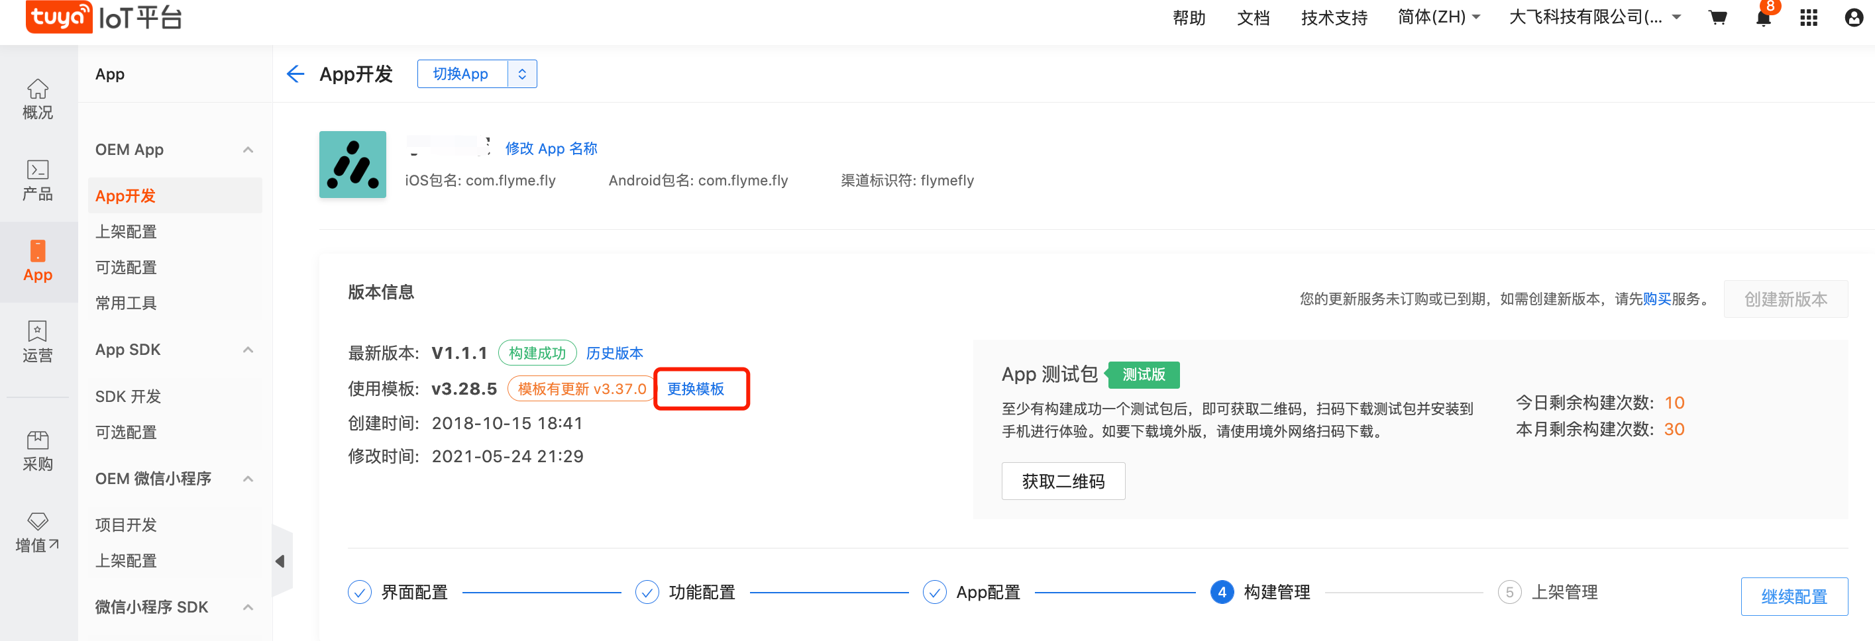Collapse the 微信小程序 SDK menu group
The width and height of the screenshot is (1875, 641).
tap(248, 607)
